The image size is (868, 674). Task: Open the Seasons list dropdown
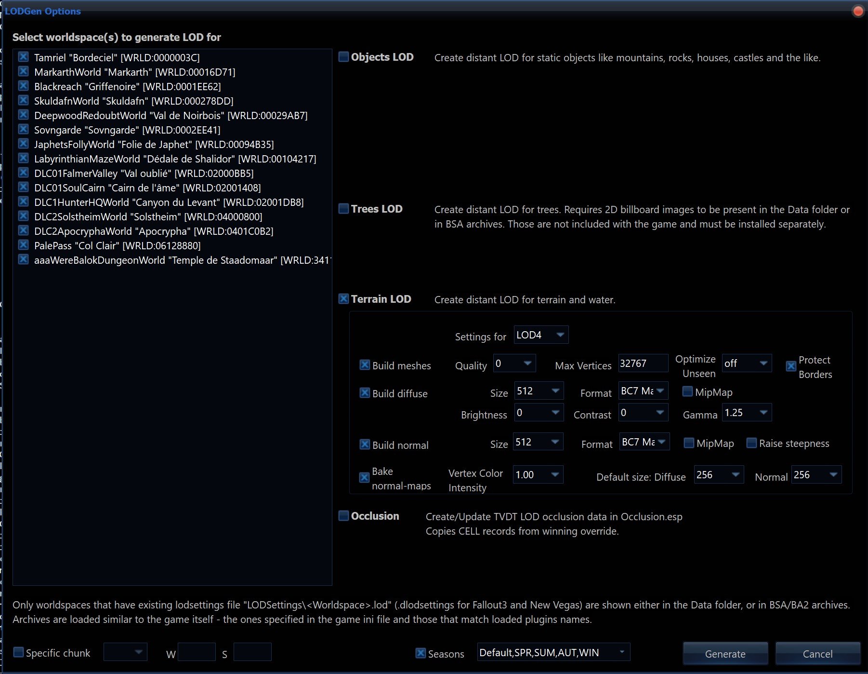tap(553, 652)
